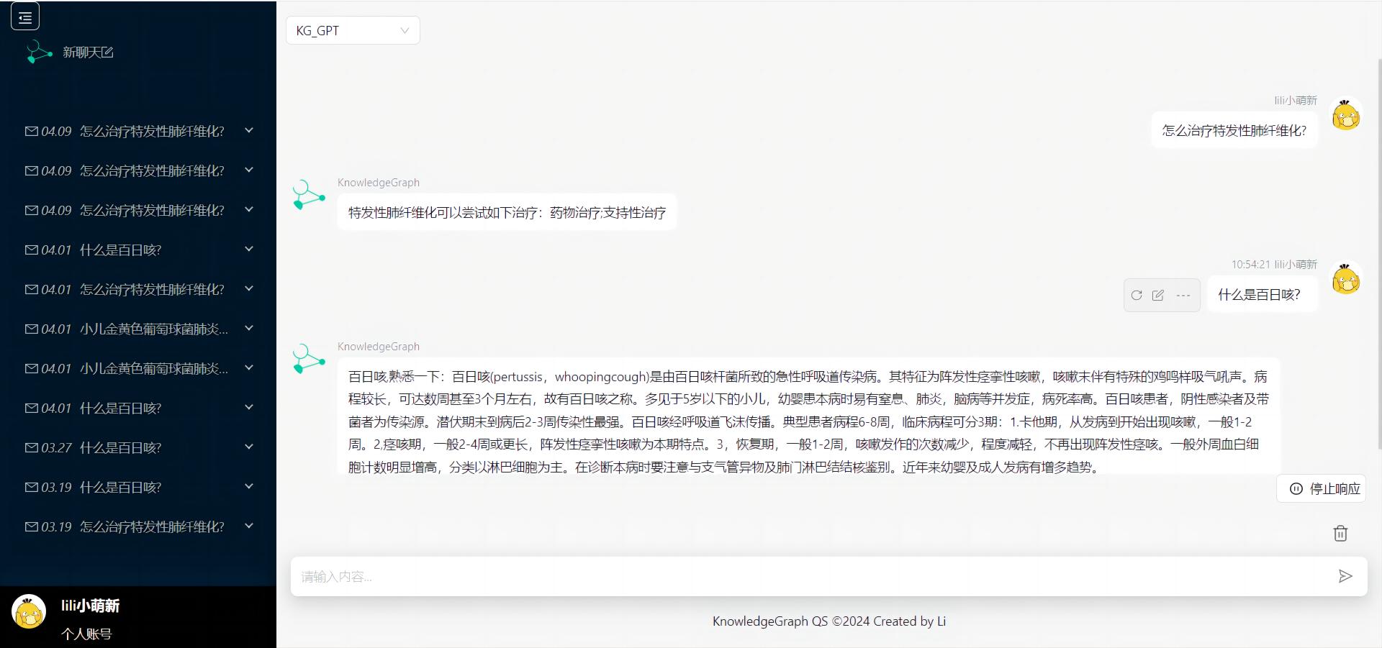Open the 个人账号 account label
1382x648 pixels.
click(86, 634)
